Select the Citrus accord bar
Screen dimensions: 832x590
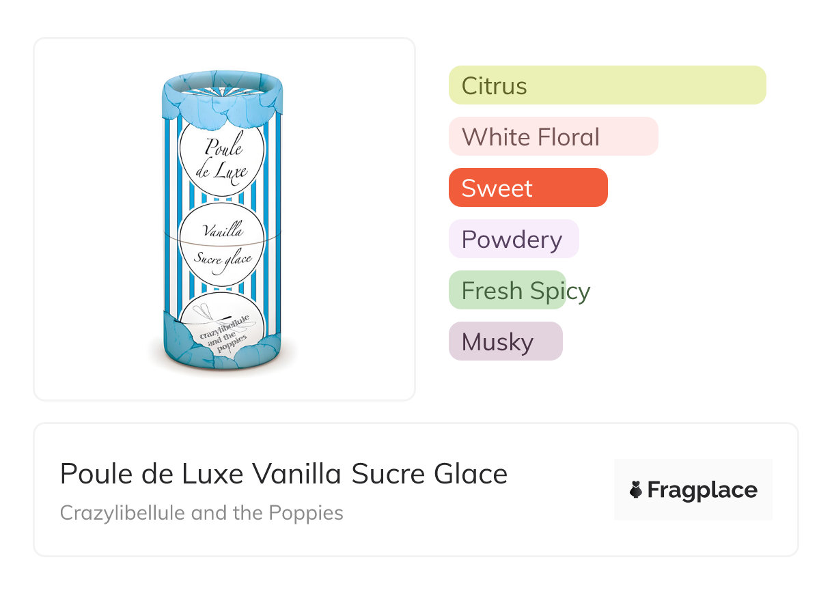(x=607, y=85)
